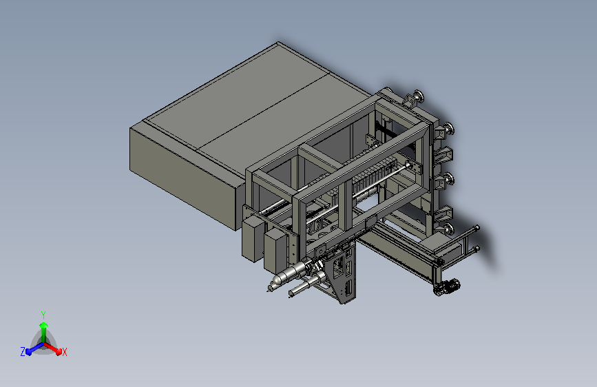
Task: Select the leftmost small electrical box
Action: (253, 238)
